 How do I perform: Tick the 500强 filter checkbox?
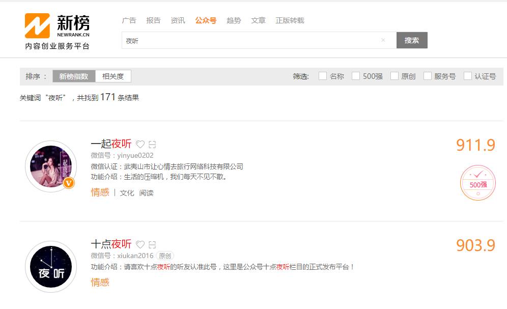[356, 76]
